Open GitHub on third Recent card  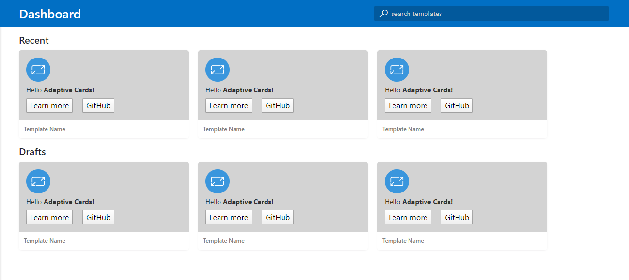click(457, 105)
